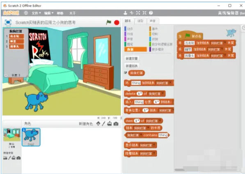
Task: Upload backdrop from file icon
Action: (14, 158)
